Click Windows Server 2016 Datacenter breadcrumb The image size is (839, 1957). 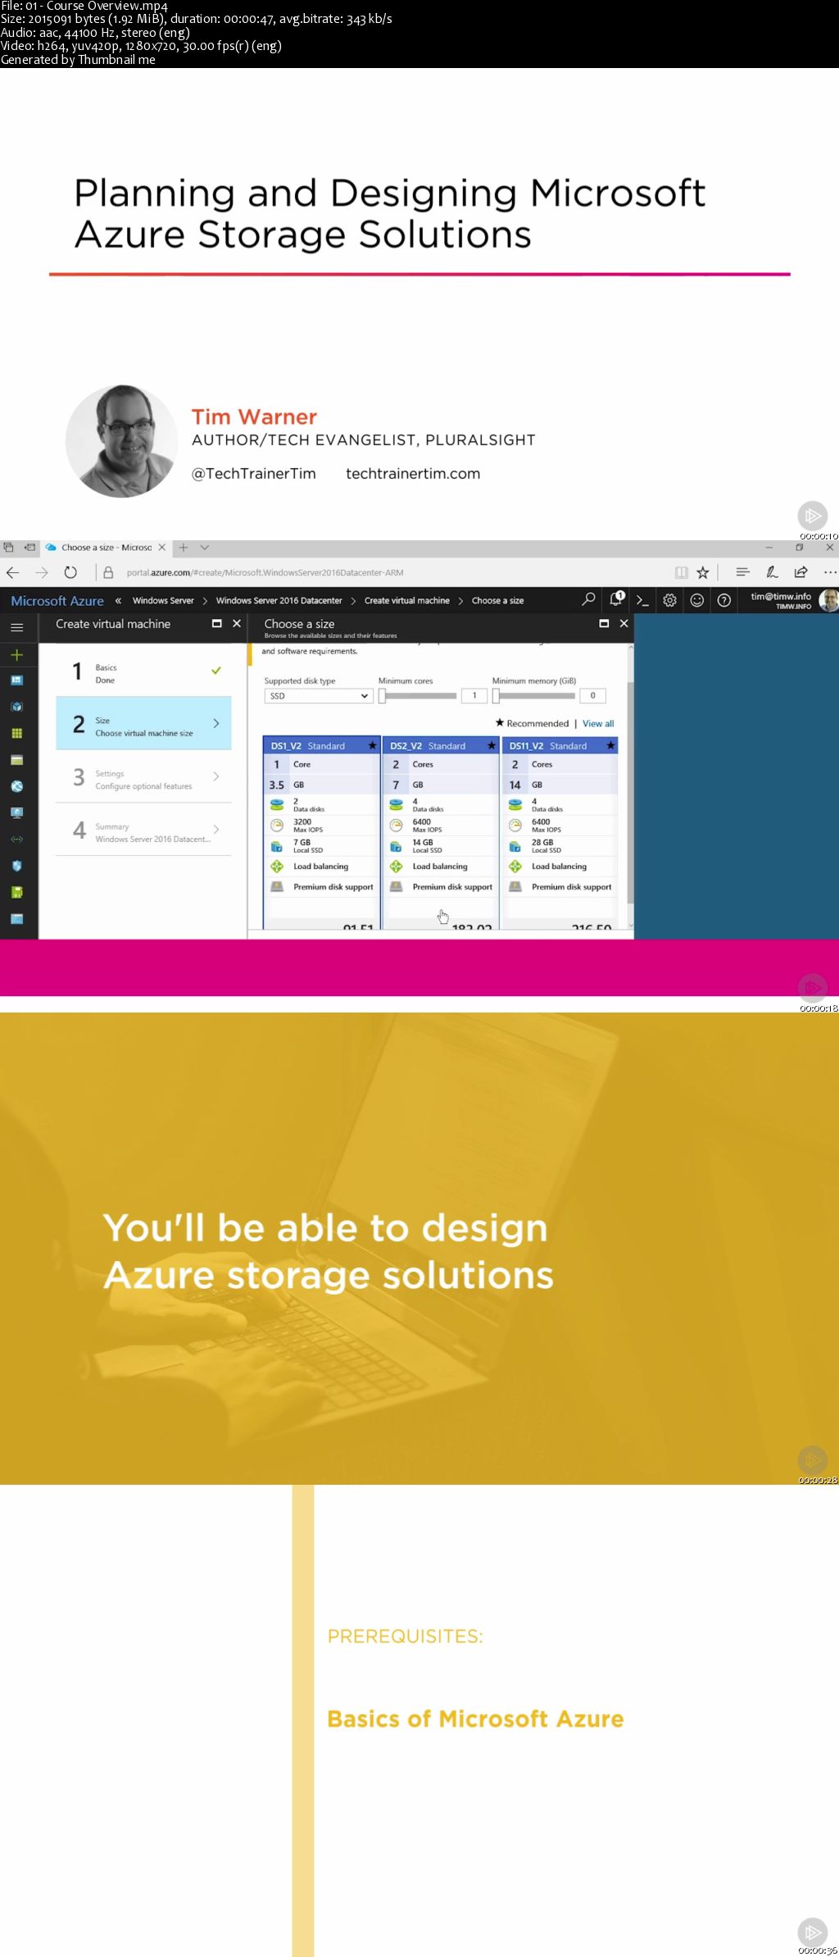[279, 600]
